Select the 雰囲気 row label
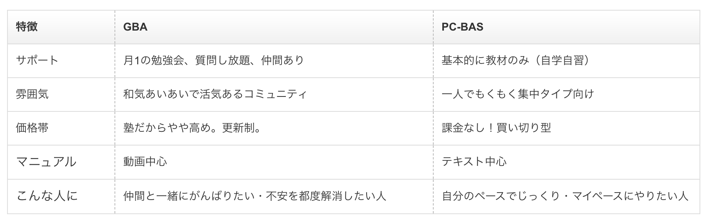 (x=32, y=94)
